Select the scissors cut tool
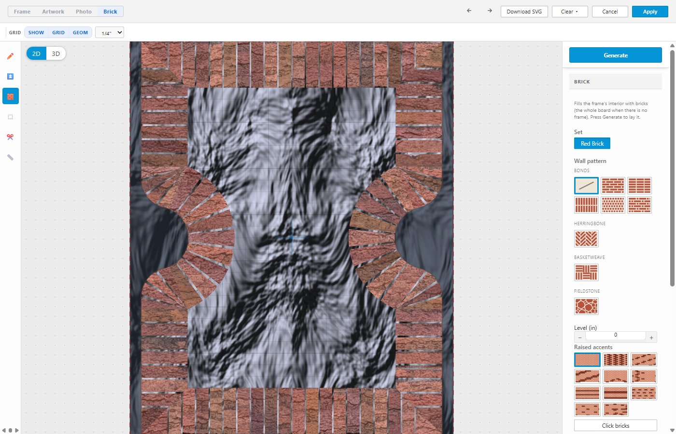This screenshot has height=434, width=676. pyautogui.click(x=10, y=137)
